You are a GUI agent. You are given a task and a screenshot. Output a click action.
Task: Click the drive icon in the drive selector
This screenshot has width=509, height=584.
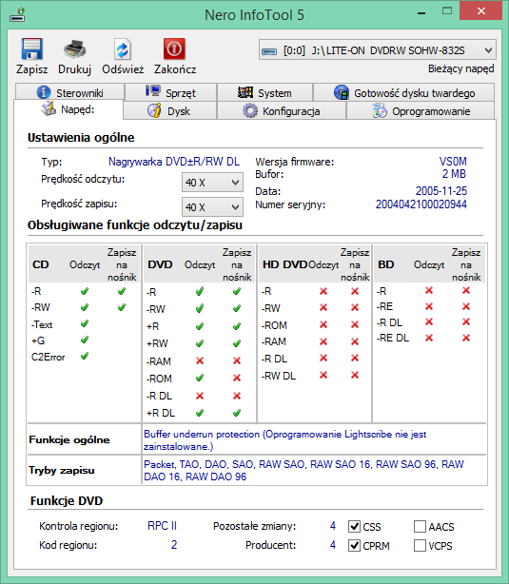(x=269, y=51)
